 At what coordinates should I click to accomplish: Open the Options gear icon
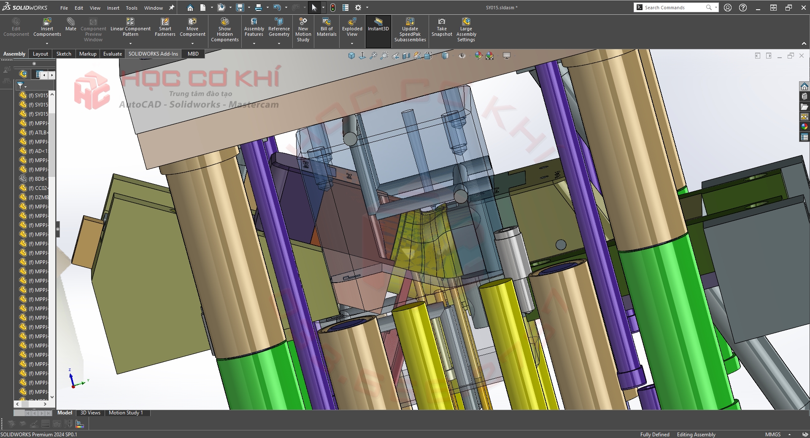click(x=358, y=8)
